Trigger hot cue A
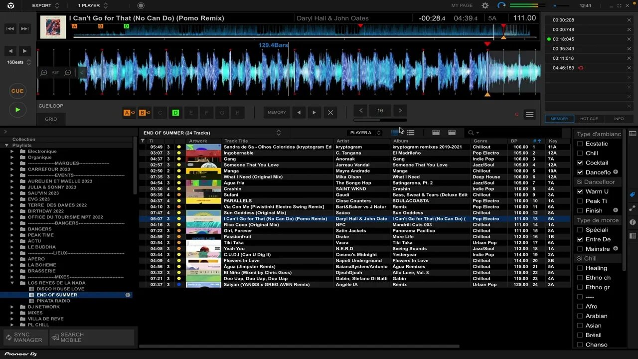Image resolution: width=638 pixels, height=359 pixels. click(129, 113)
